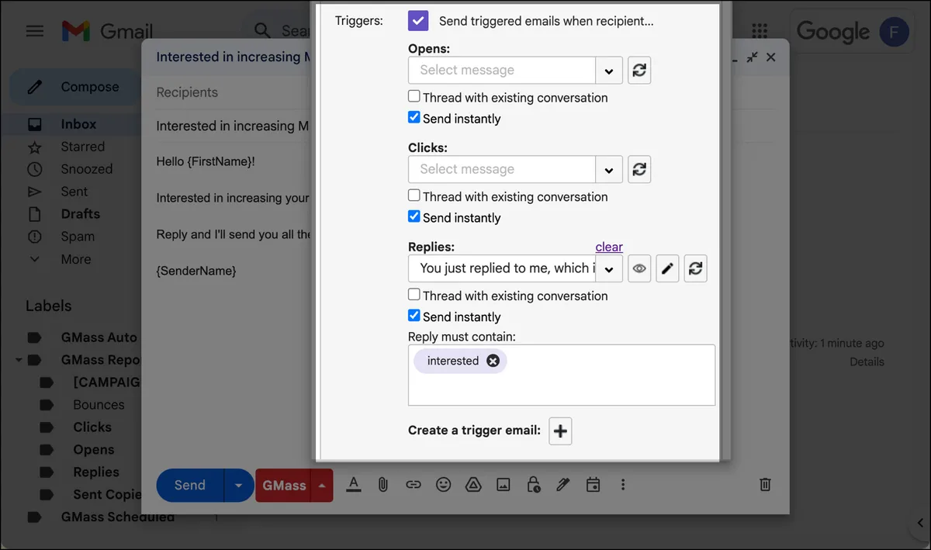Click the blue Send button
This screenshot has height=550, width=931.
(x=190, y=486)
